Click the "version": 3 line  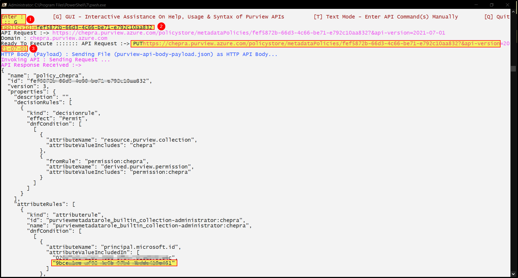tap(28, 87)
